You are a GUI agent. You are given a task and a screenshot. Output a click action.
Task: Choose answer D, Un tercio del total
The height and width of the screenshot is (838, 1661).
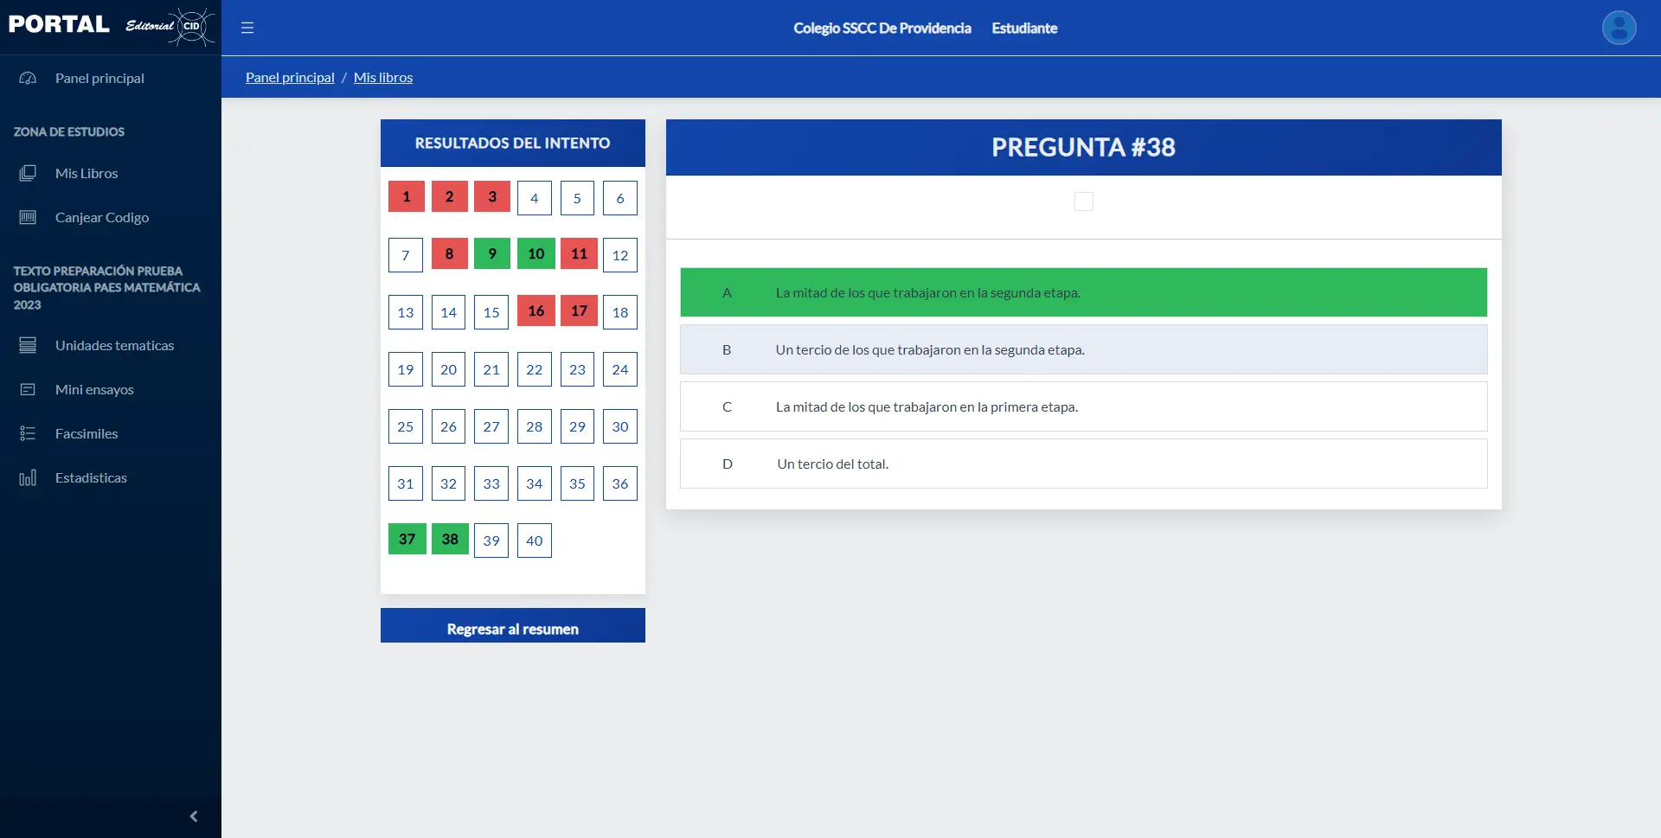click(1083, 464)
